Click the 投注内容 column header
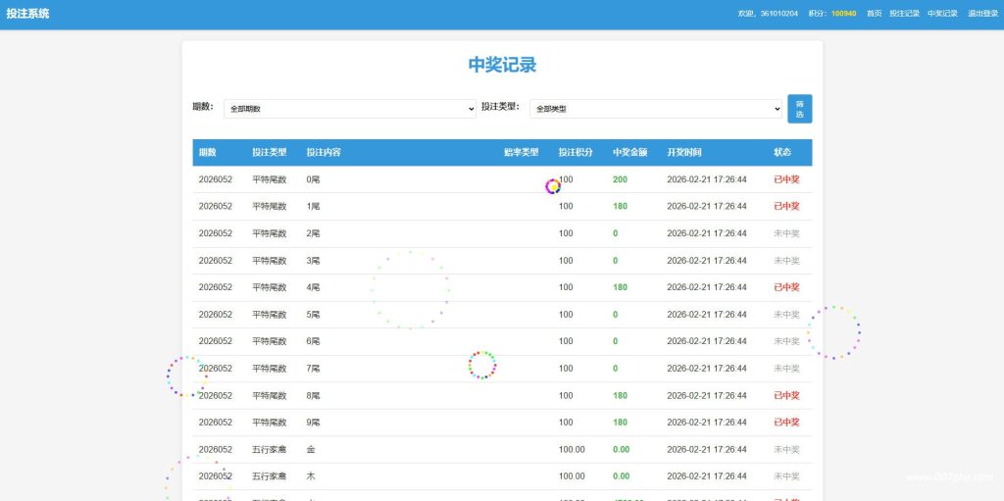The height and width of the screenshot is (501, 1004). click(x=324, y=153)
